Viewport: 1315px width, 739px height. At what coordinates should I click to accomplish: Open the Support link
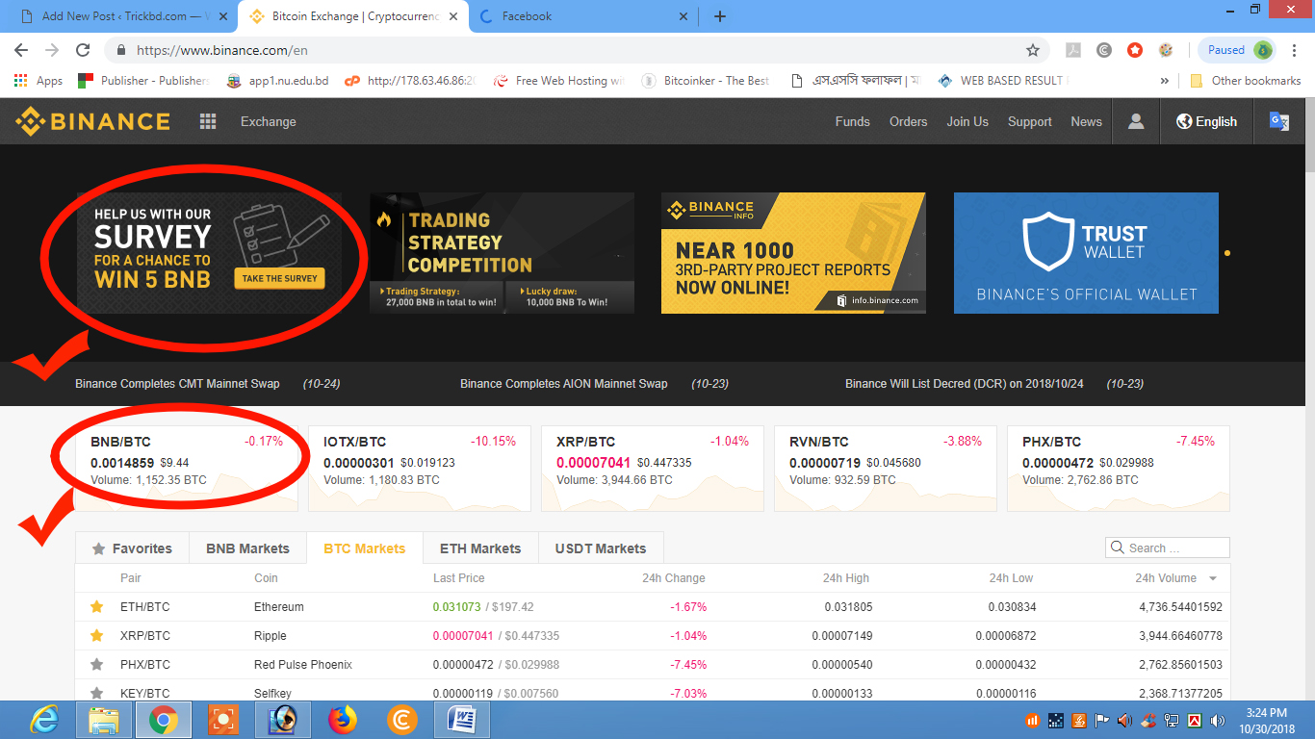[x=1030, y=121]
